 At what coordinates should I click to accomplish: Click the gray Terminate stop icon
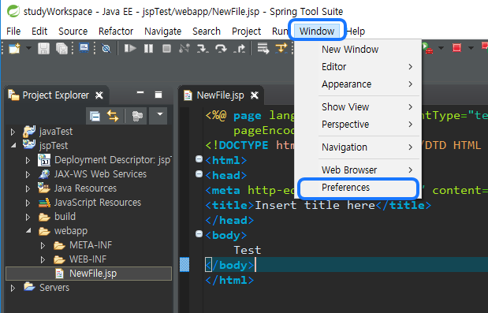click(167, 49)
